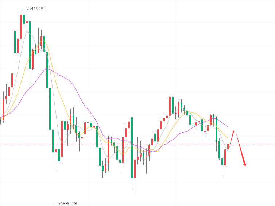Select the red upward arrow annotation
Image resolution: width=275 pixels, height=206 pixels.
point(231,137)
